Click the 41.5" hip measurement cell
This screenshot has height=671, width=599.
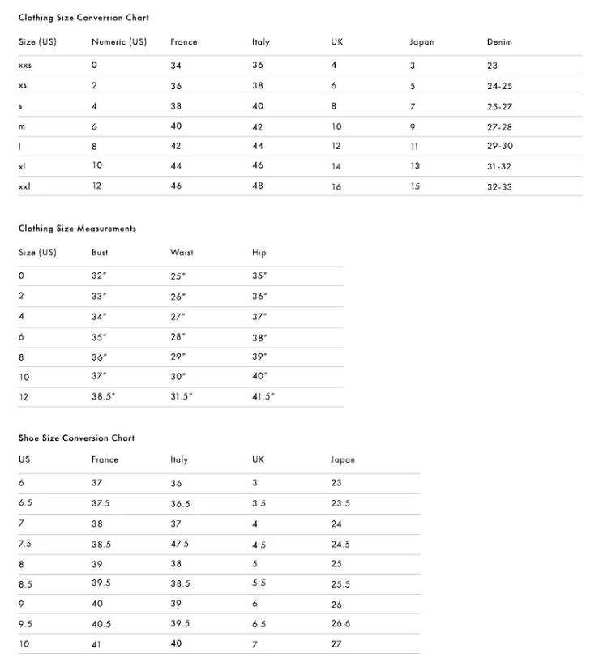tap(263, 397)
